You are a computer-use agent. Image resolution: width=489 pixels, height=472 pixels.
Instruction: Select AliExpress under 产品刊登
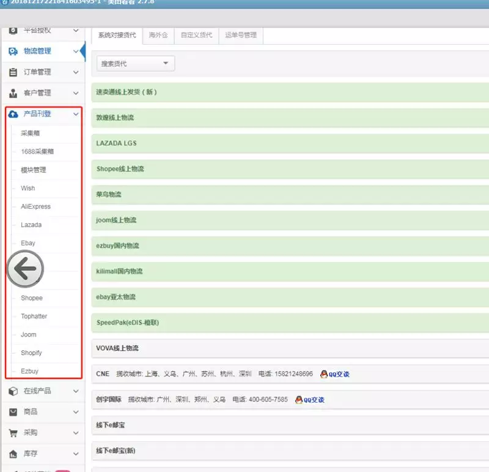[35, 206]
